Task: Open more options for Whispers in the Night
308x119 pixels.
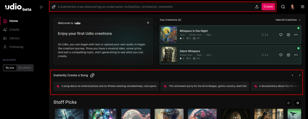Action: pos(296,35)
